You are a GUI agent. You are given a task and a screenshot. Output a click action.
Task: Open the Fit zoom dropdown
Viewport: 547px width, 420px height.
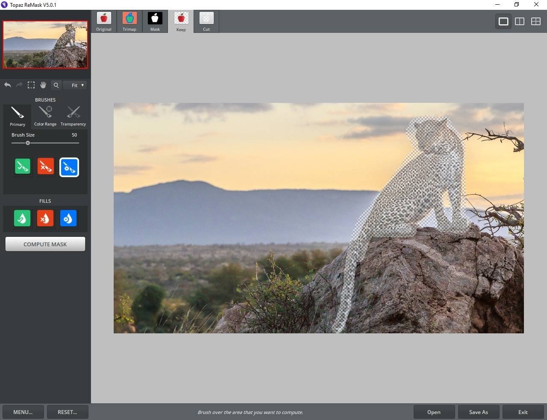(x=75, y=85)
